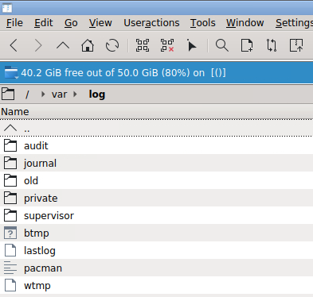Click the synchronize directories icon
The image size is (313, 297).
(x=272, y=45)
